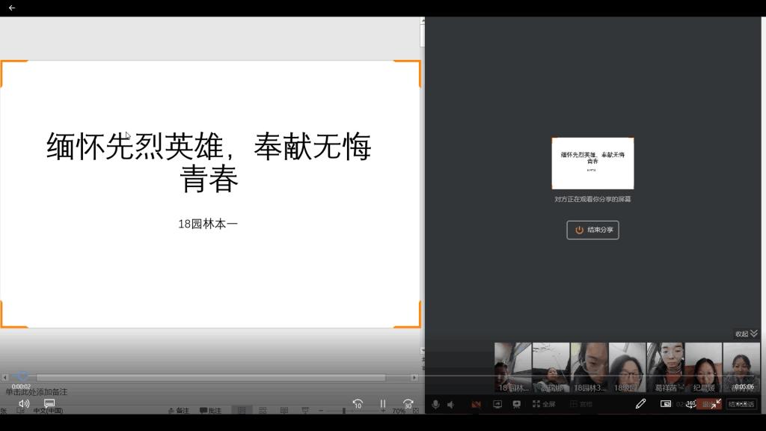Screen dimensions: 766x431
Task: Enter full screen with 全屏 button
Action: point(544,404)
